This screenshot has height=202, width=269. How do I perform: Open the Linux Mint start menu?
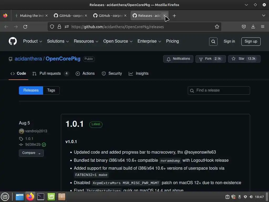[5, 197]
